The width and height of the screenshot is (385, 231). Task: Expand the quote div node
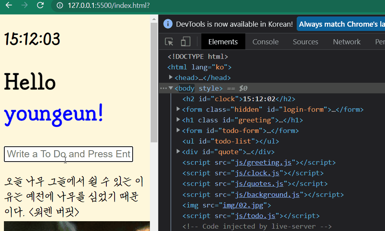pyautogui.click(x=179, y=152)
